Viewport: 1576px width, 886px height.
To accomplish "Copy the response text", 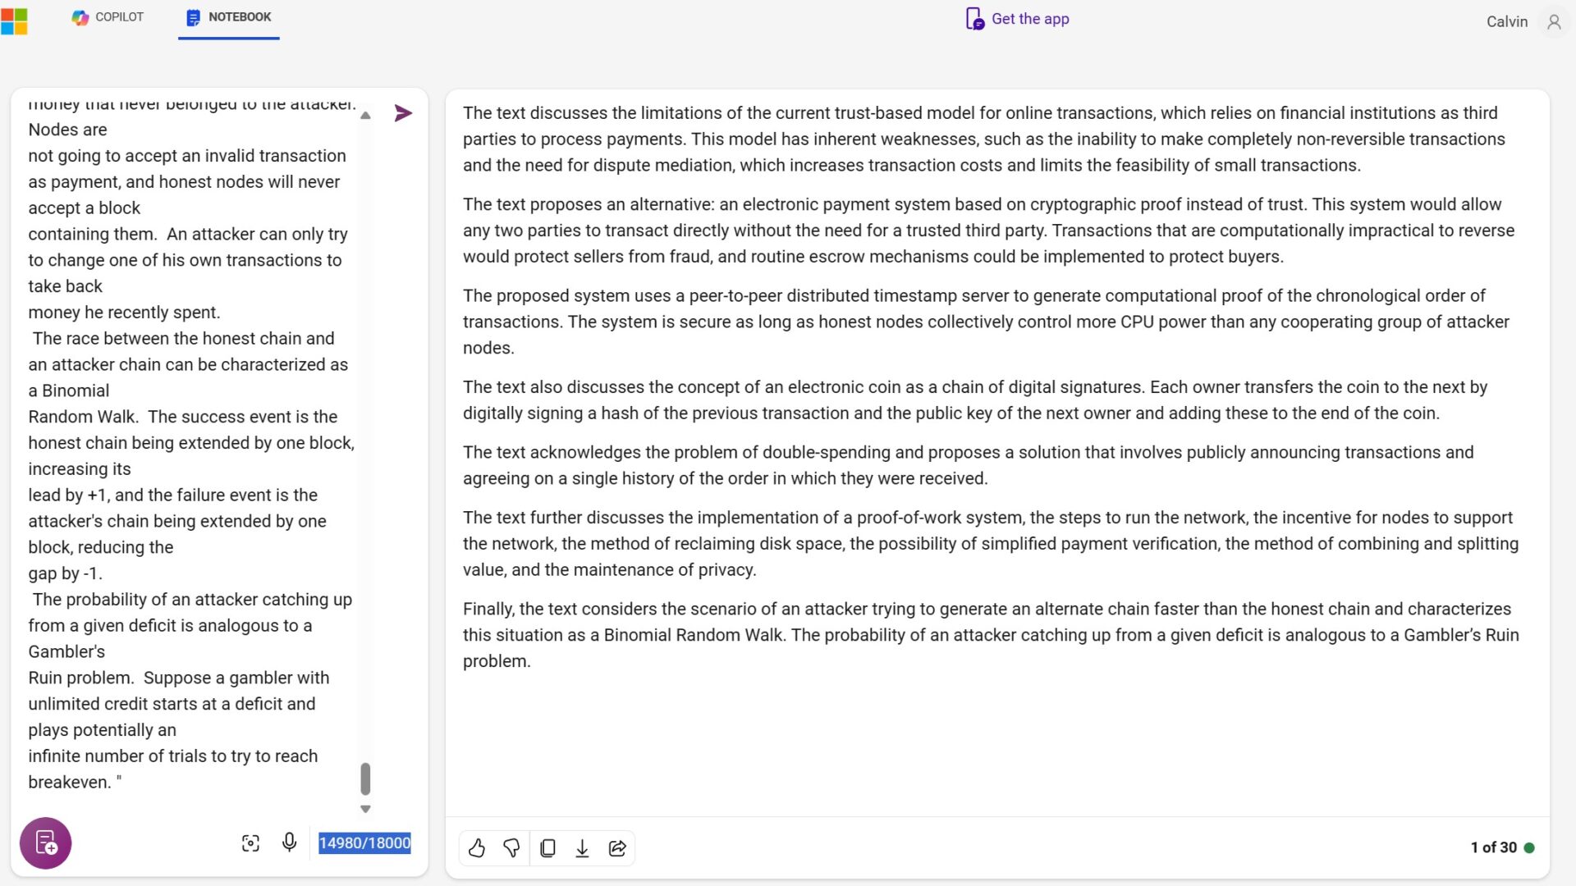I will pyautogui.click(x=547, y=847).
